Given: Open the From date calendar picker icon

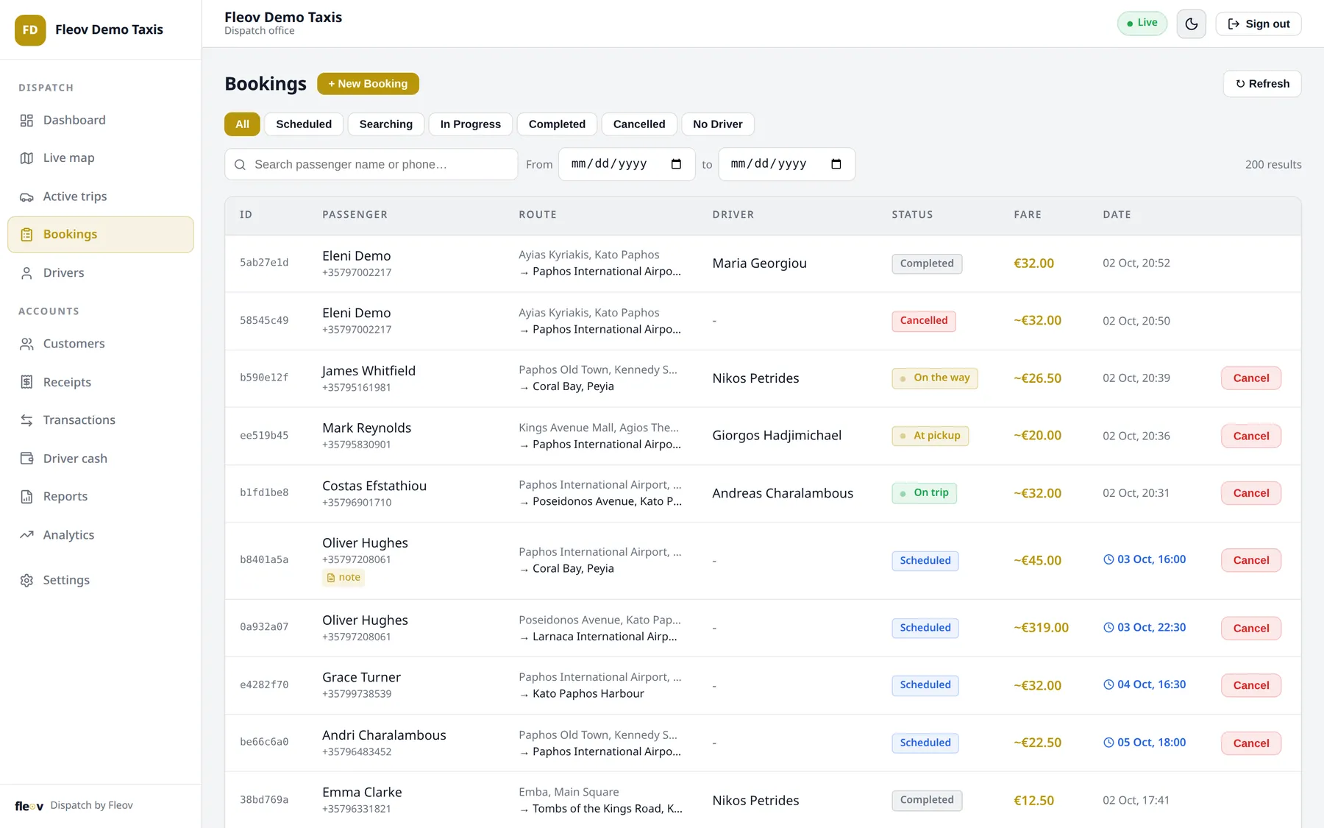Looking at the screenshot, I should coord(676,164).
